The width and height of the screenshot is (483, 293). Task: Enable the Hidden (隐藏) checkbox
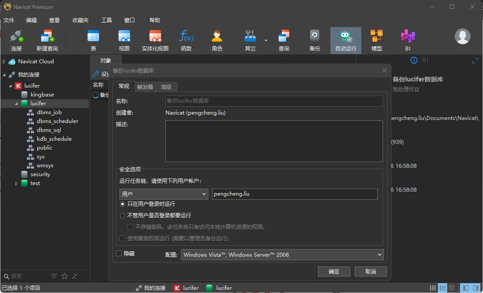(119, 253)
